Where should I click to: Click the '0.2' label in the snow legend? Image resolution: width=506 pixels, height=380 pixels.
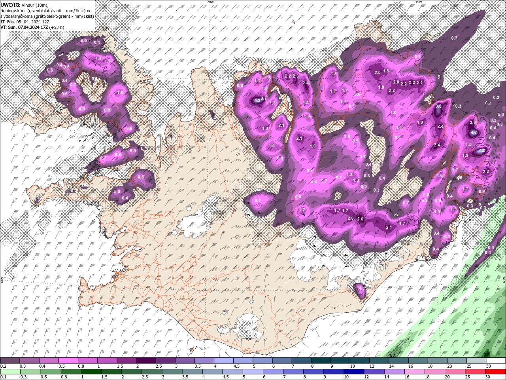[3, 366]
